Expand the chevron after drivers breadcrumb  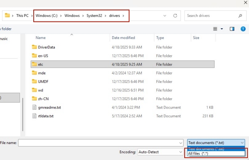(123, 16)
